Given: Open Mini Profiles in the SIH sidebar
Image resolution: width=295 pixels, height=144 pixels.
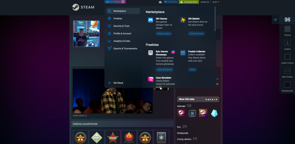Looking at the screenshot, I should pos(287,73).
